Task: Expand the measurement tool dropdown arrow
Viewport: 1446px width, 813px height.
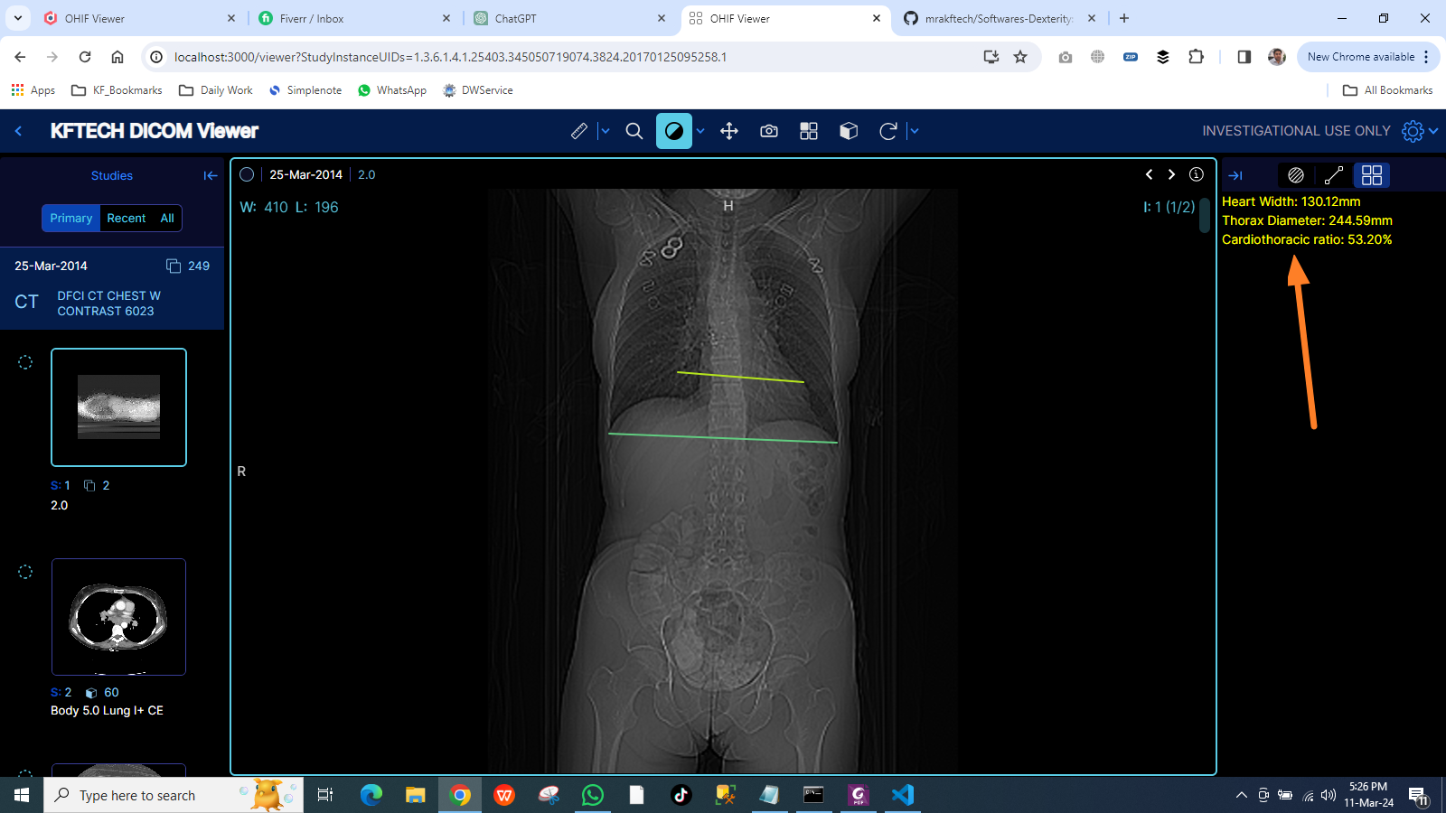Action: click(604, 131)
